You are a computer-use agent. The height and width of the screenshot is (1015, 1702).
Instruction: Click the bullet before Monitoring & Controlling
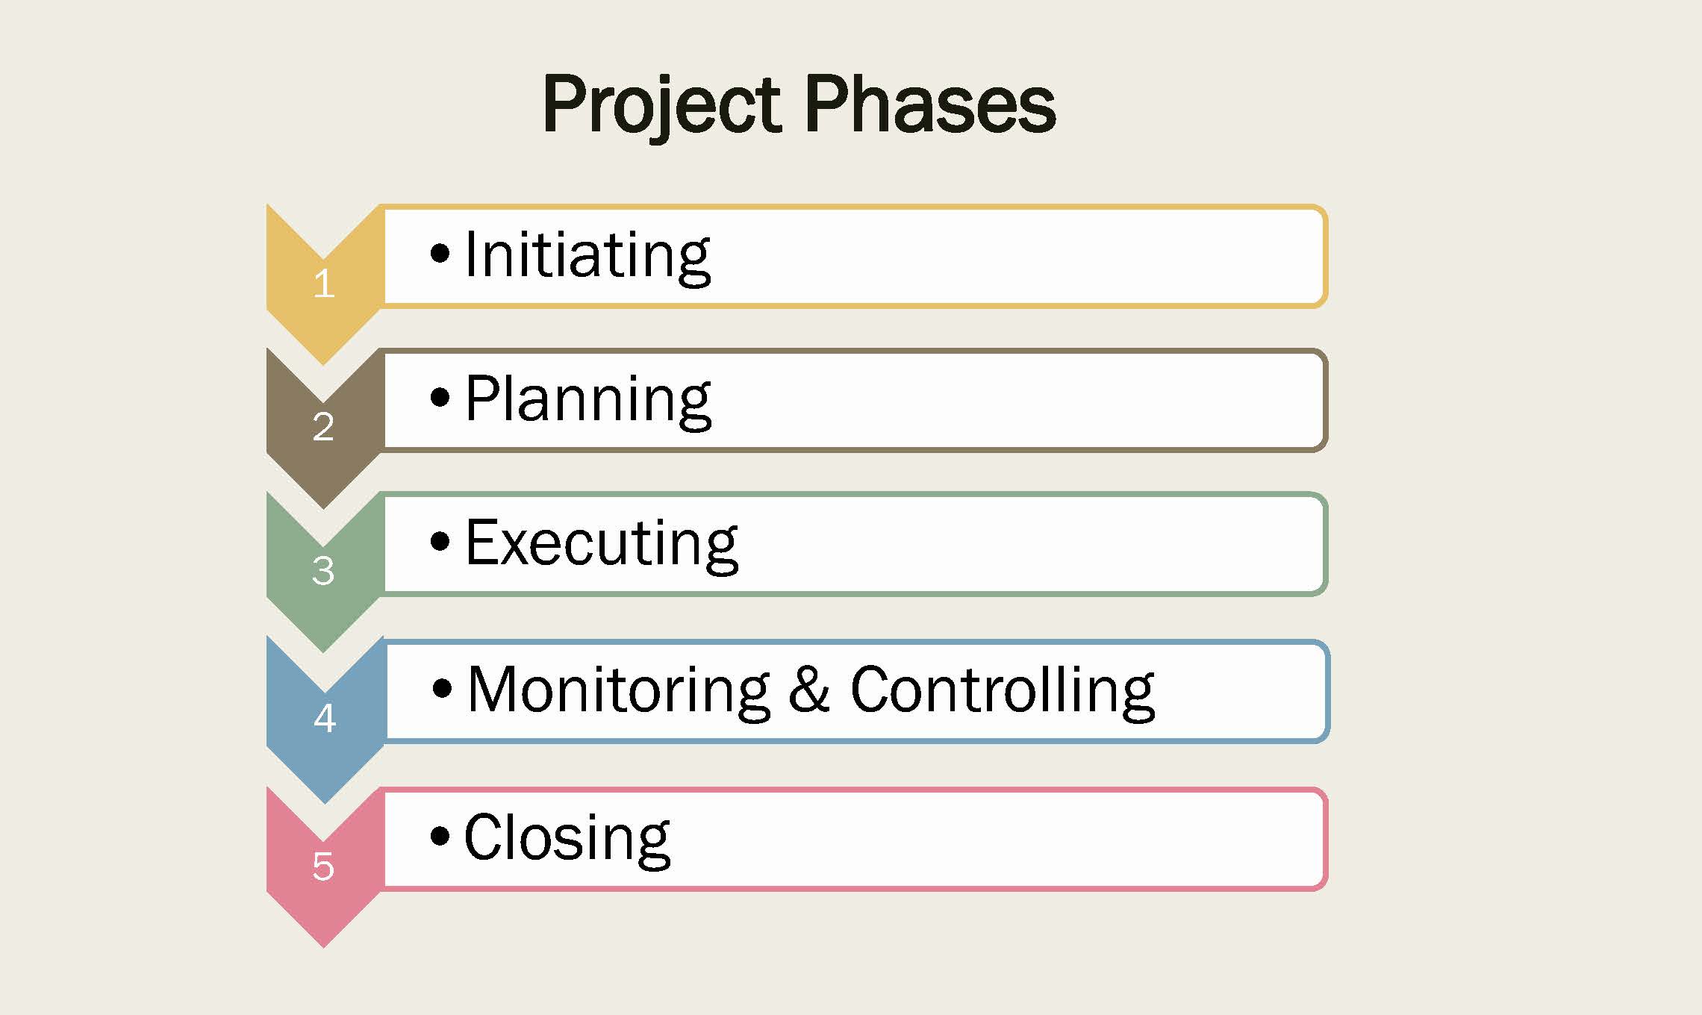click(443, 688)
